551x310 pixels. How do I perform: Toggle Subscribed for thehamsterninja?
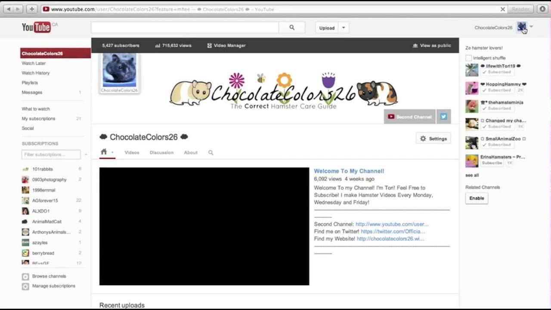coord(496,108)
